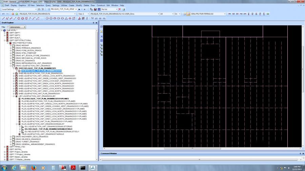Image resolution: width=305 pixels, height=171 pixels.
Task: Expand the DEPT DEPT1 tree node
Action: (x=5, y=33)
